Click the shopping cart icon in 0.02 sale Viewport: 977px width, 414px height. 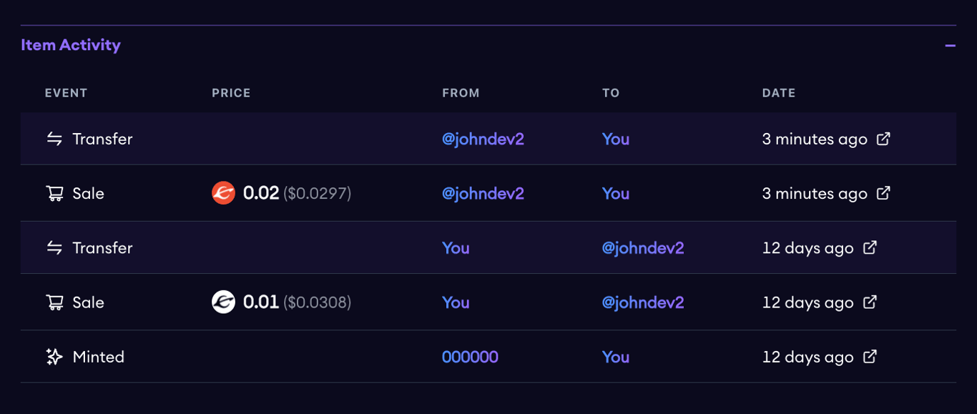pyautogui.click(x=54, y=194)
